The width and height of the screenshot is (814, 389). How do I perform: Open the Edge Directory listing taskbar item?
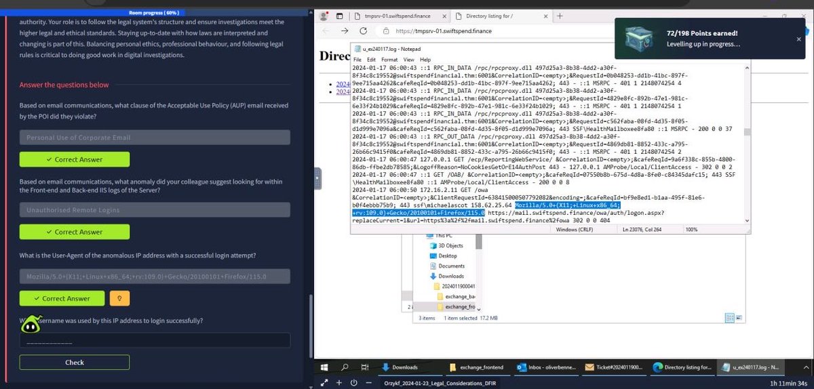coord(682,367)
